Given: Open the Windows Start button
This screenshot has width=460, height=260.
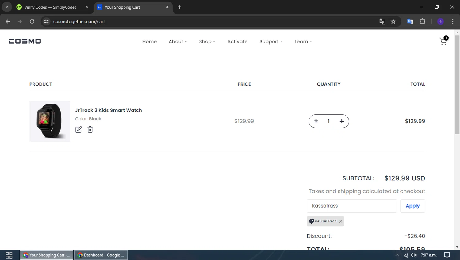Looking at the screenshot, I should (9, 255).
